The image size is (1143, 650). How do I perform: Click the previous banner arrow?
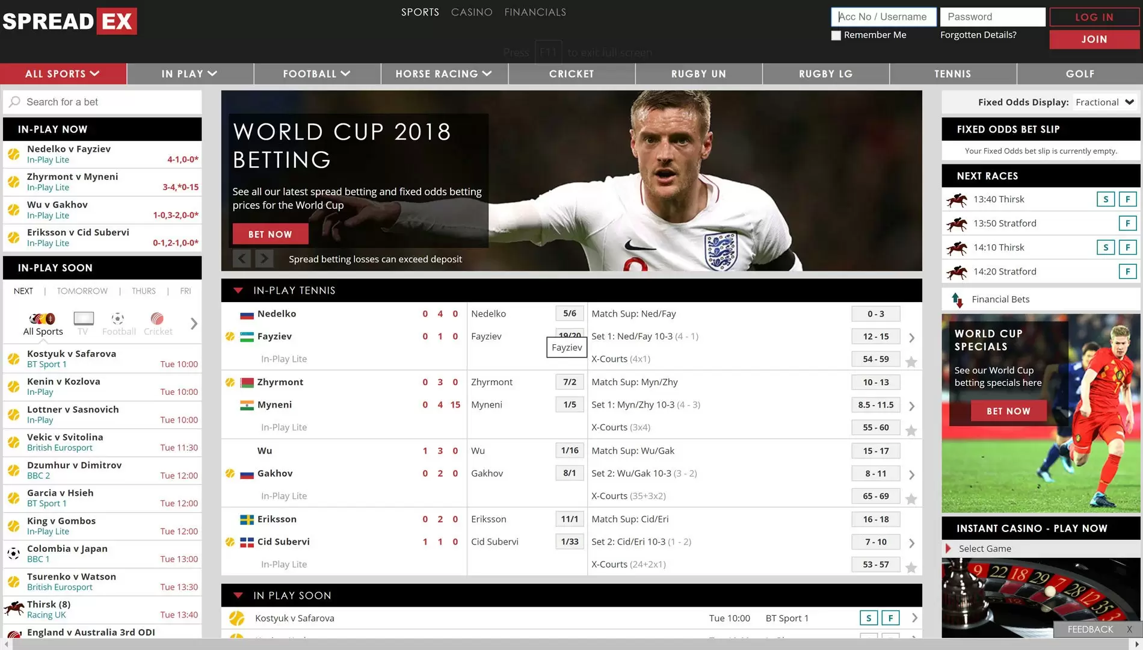click(x=242, y=259)
